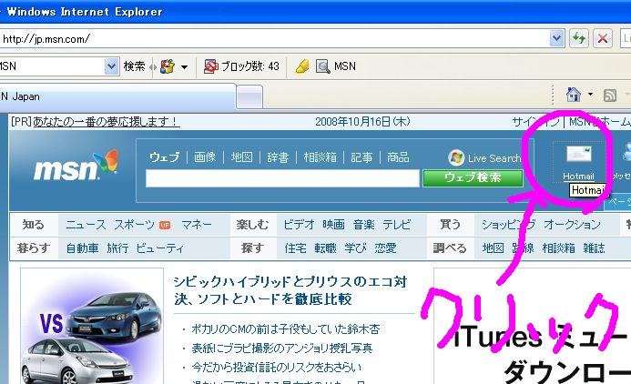
Task: Open the 相談箱 link in 調べる row
Action: 558,248
